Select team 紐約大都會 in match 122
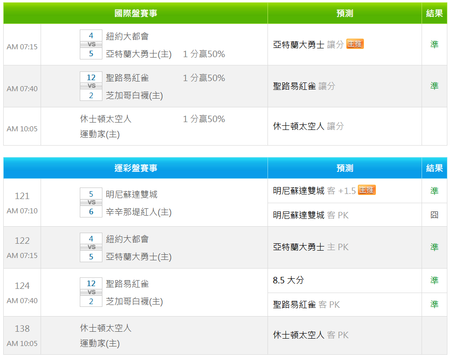452x358 pixels. [x=127, y=239]
